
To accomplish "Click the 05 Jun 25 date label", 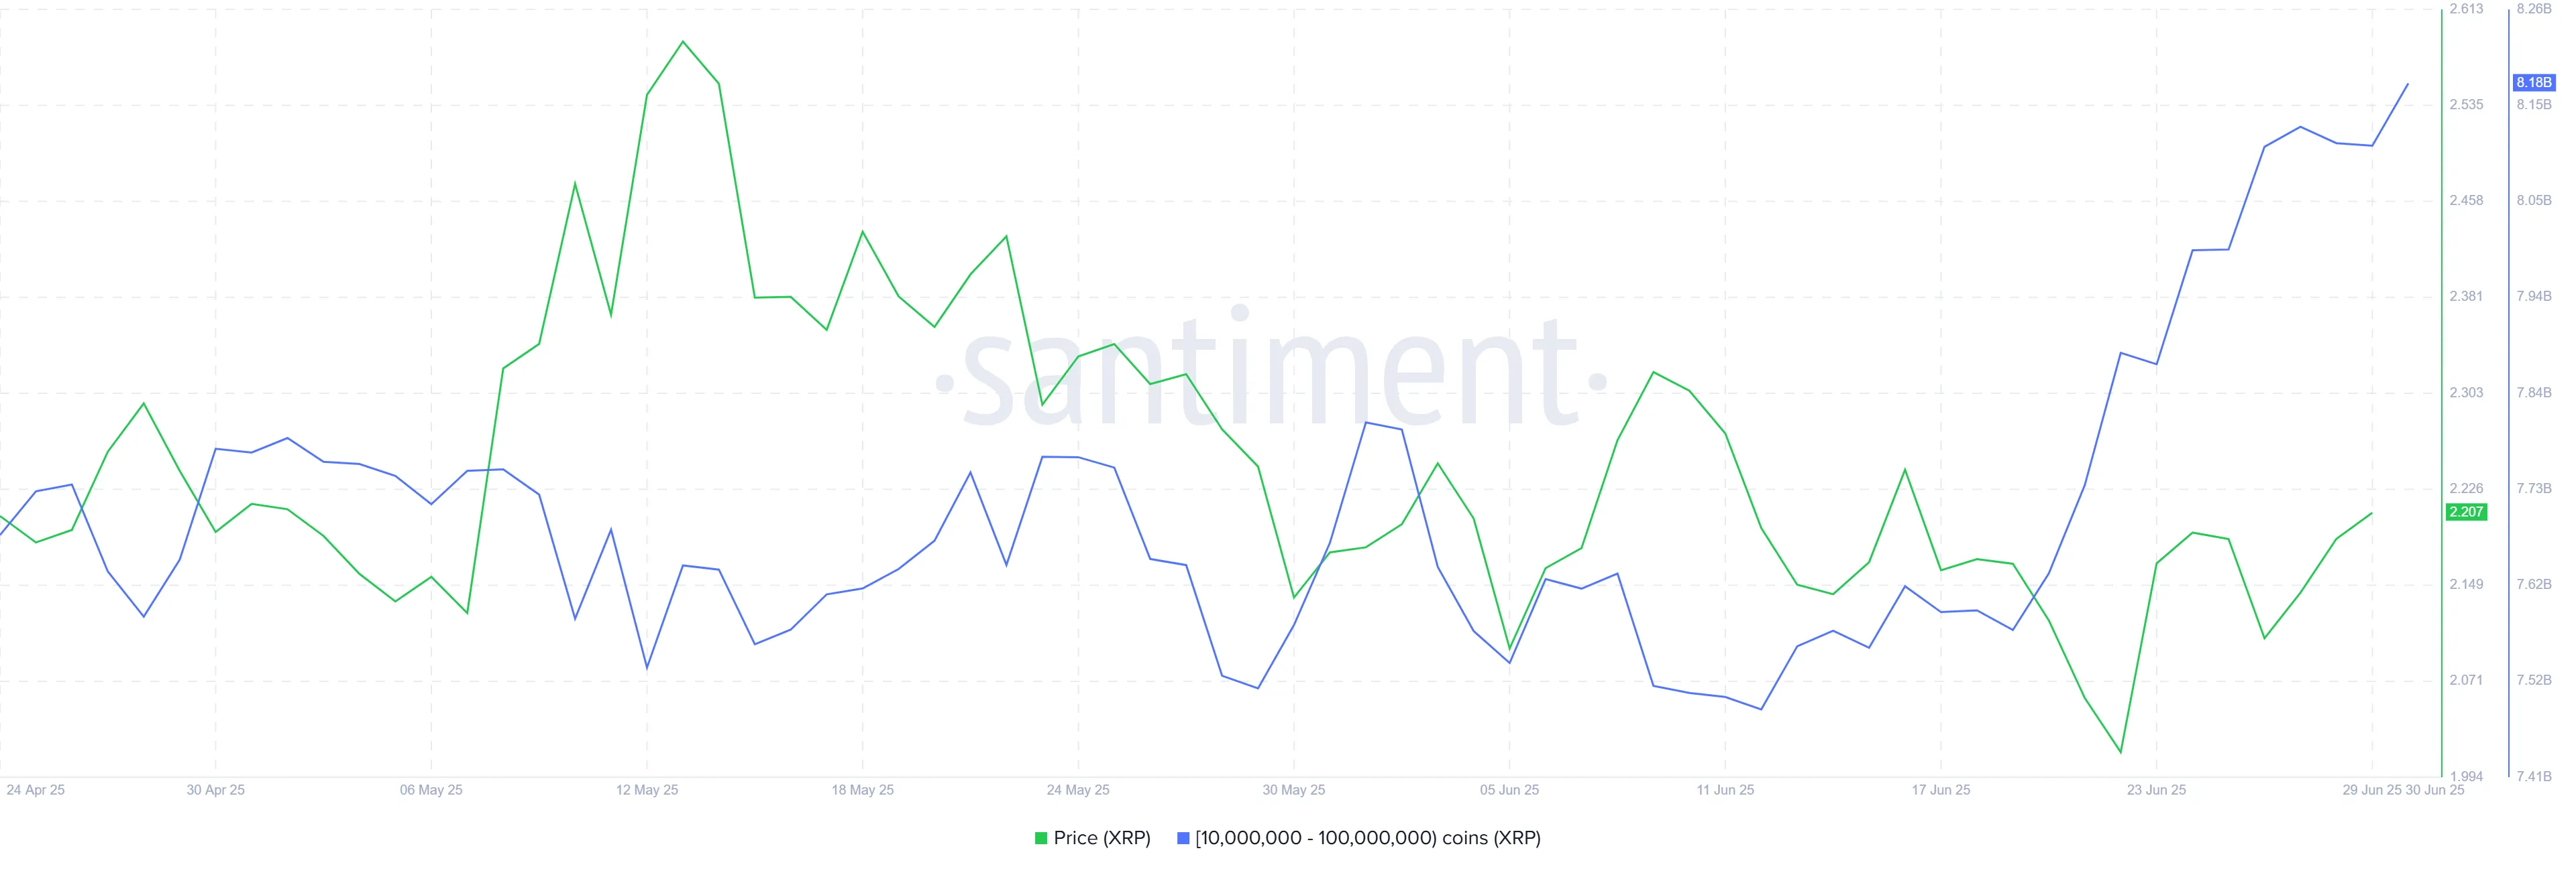I will pos(1510,790).
